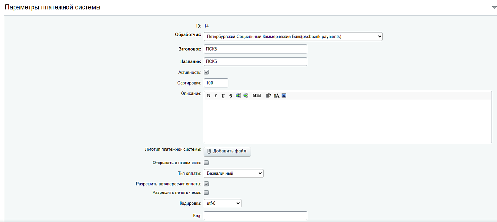
Task: Insert image using the picture icon
Action: 284,96
